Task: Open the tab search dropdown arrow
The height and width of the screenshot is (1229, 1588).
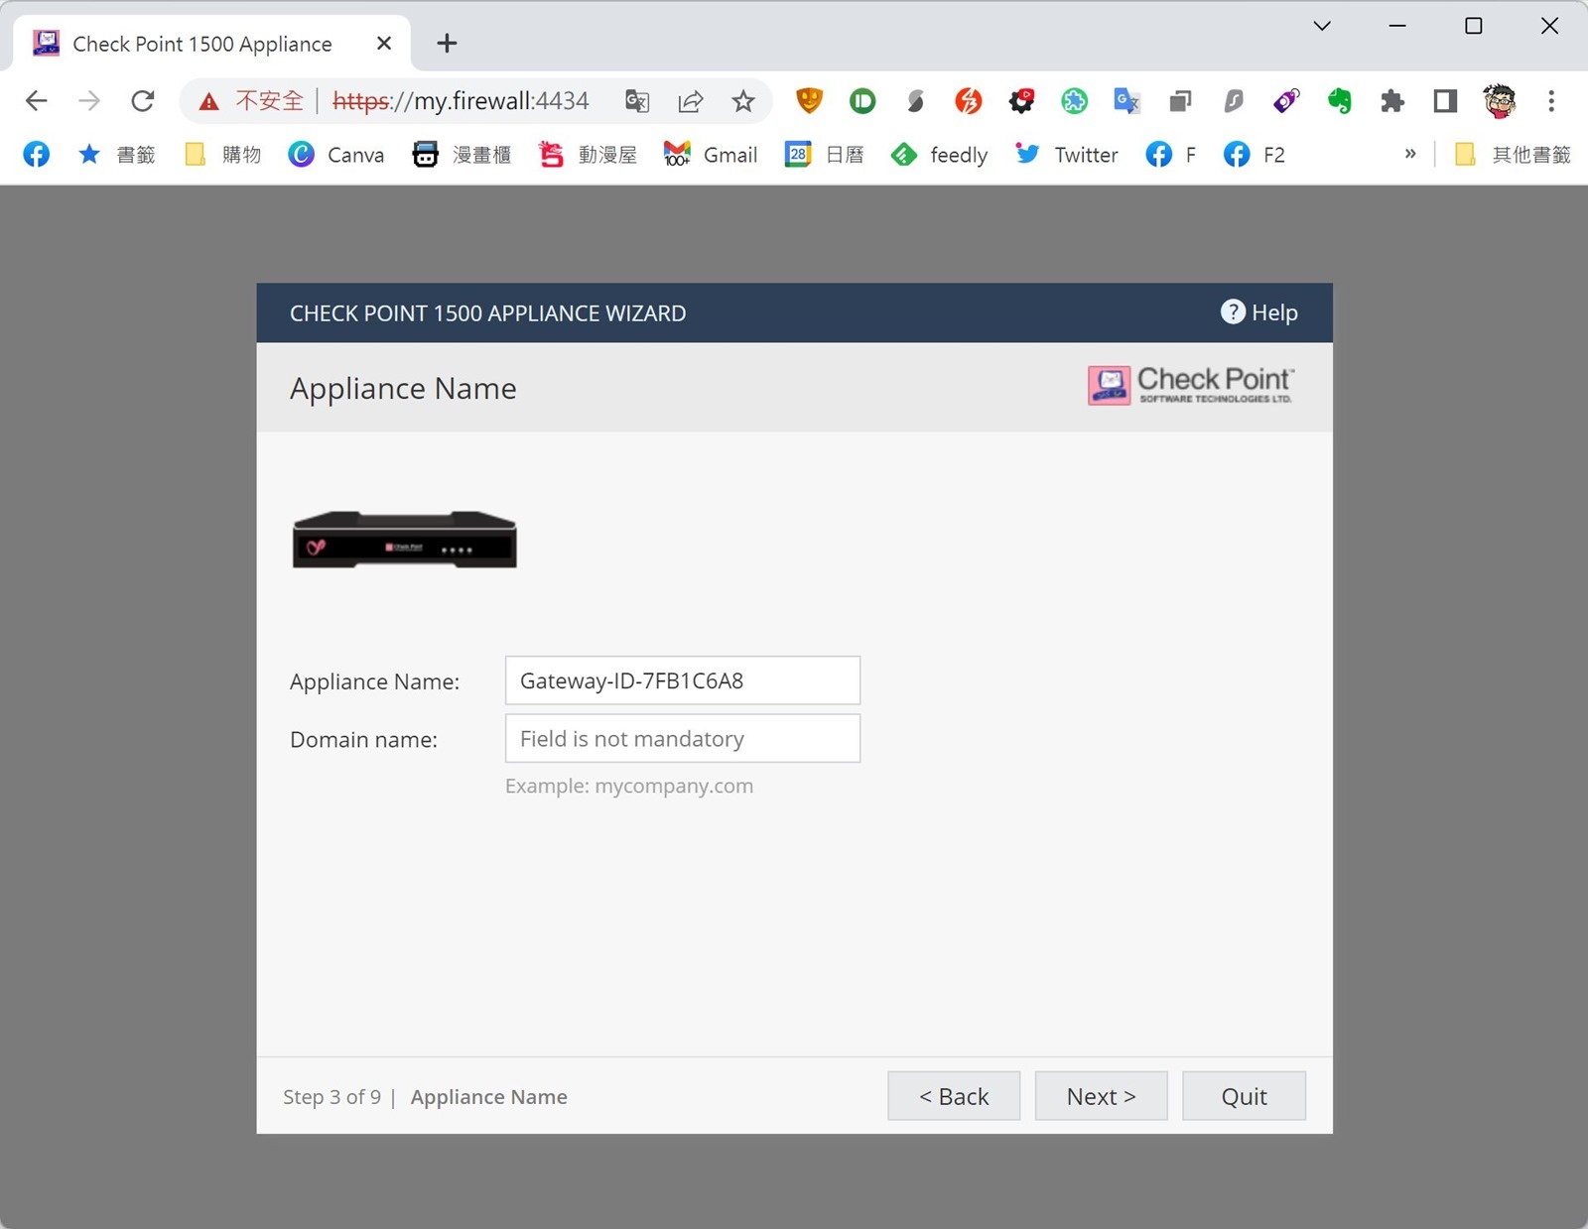Action: [x=1322, y=27]
